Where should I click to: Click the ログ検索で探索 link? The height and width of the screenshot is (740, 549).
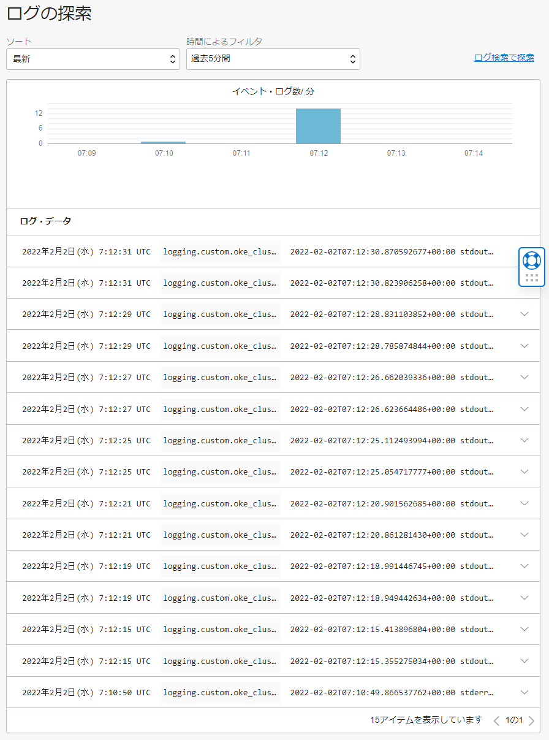[x=504, y=58]
